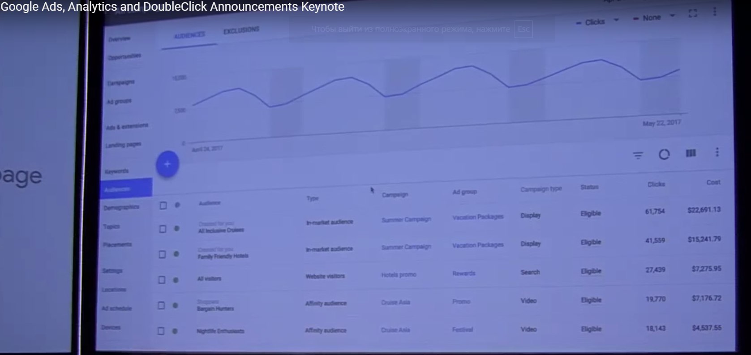Open Locations in the side menu
This screenshot has height=355, width=751.
[x=114, y=290]
